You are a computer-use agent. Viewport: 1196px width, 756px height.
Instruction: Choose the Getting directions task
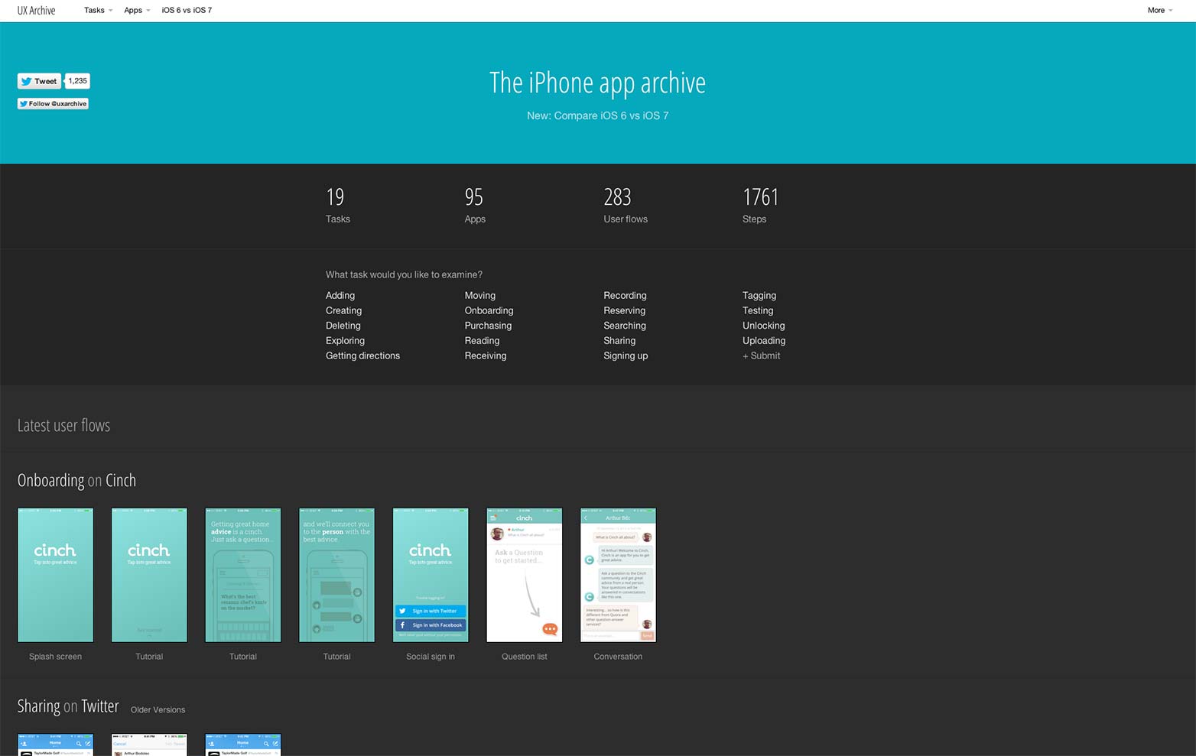(362, 355)
